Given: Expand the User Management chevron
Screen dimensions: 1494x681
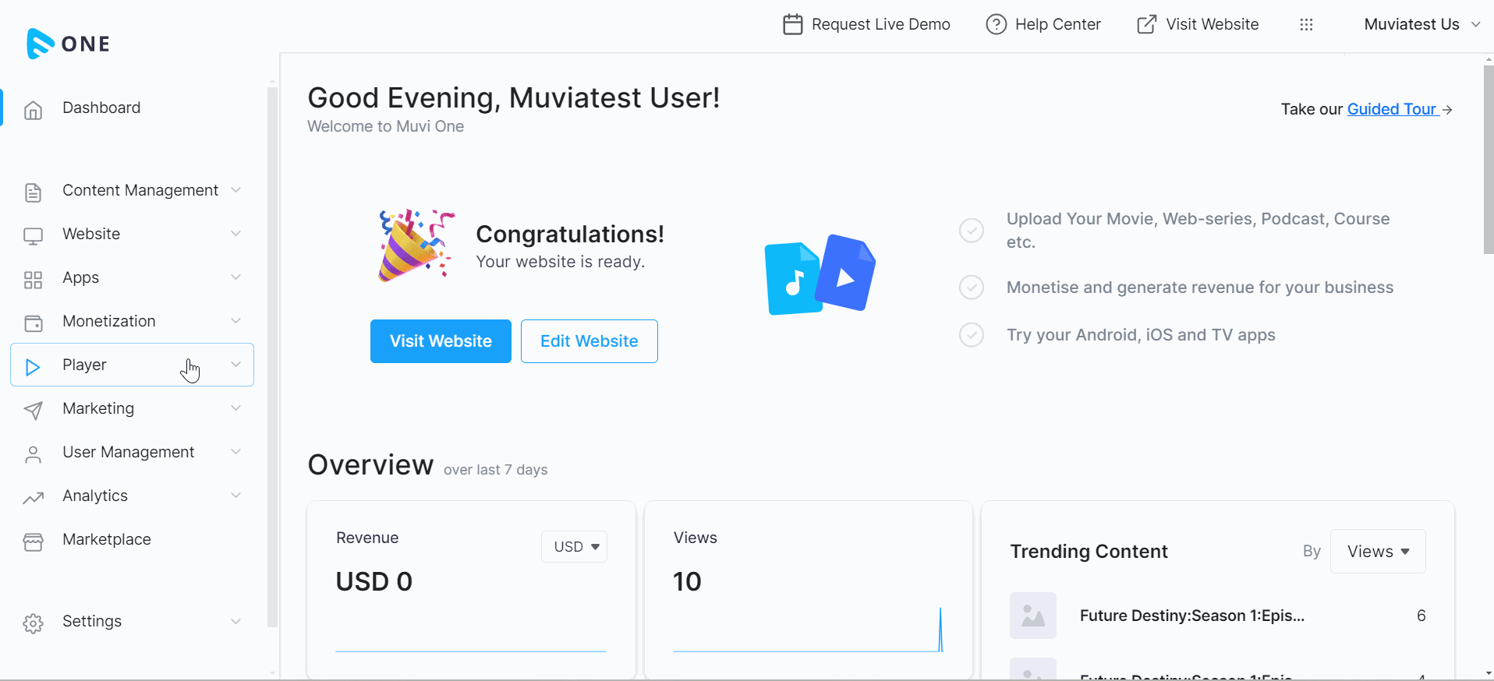Looking at the screenshot, I should (235, 452).
